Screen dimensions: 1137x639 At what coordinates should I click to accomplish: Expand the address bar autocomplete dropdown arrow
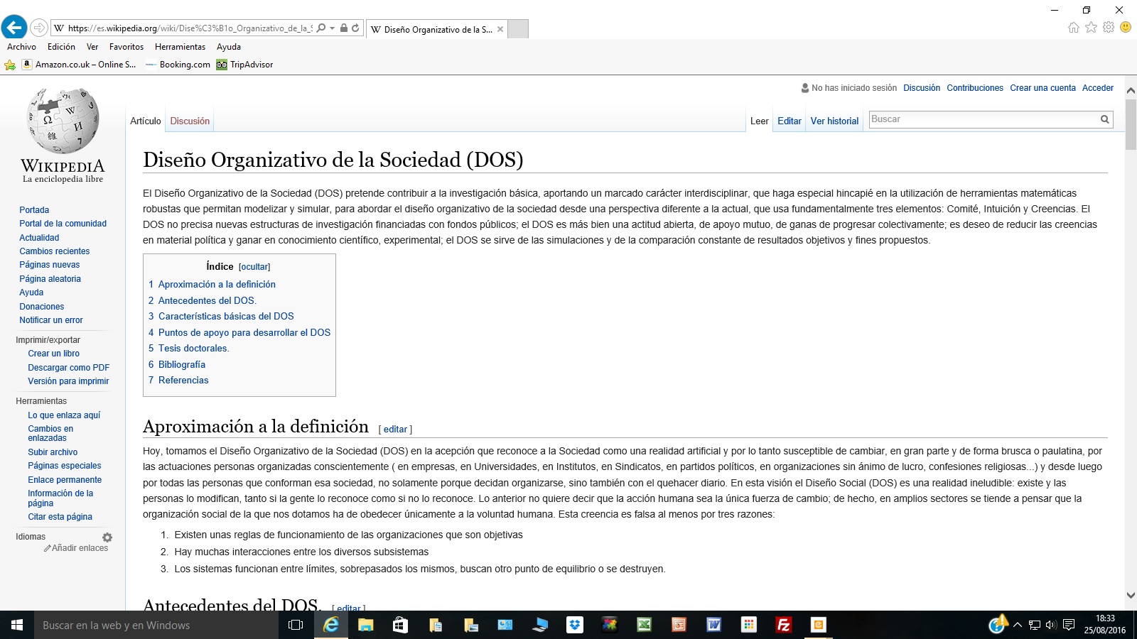[332, 28]
